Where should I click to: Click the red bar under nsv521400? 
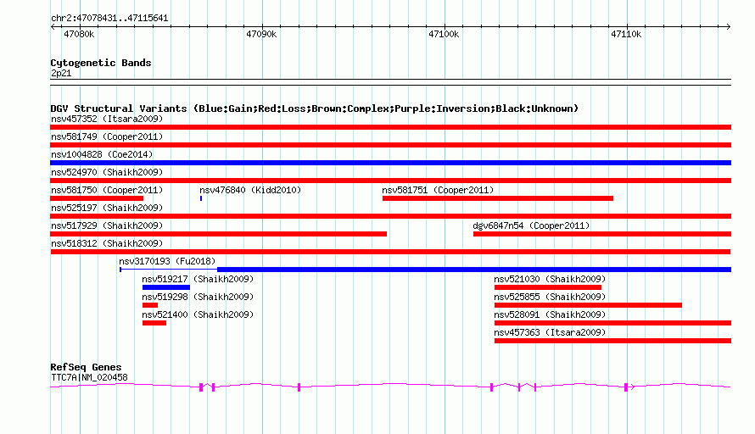pos(154,323)
